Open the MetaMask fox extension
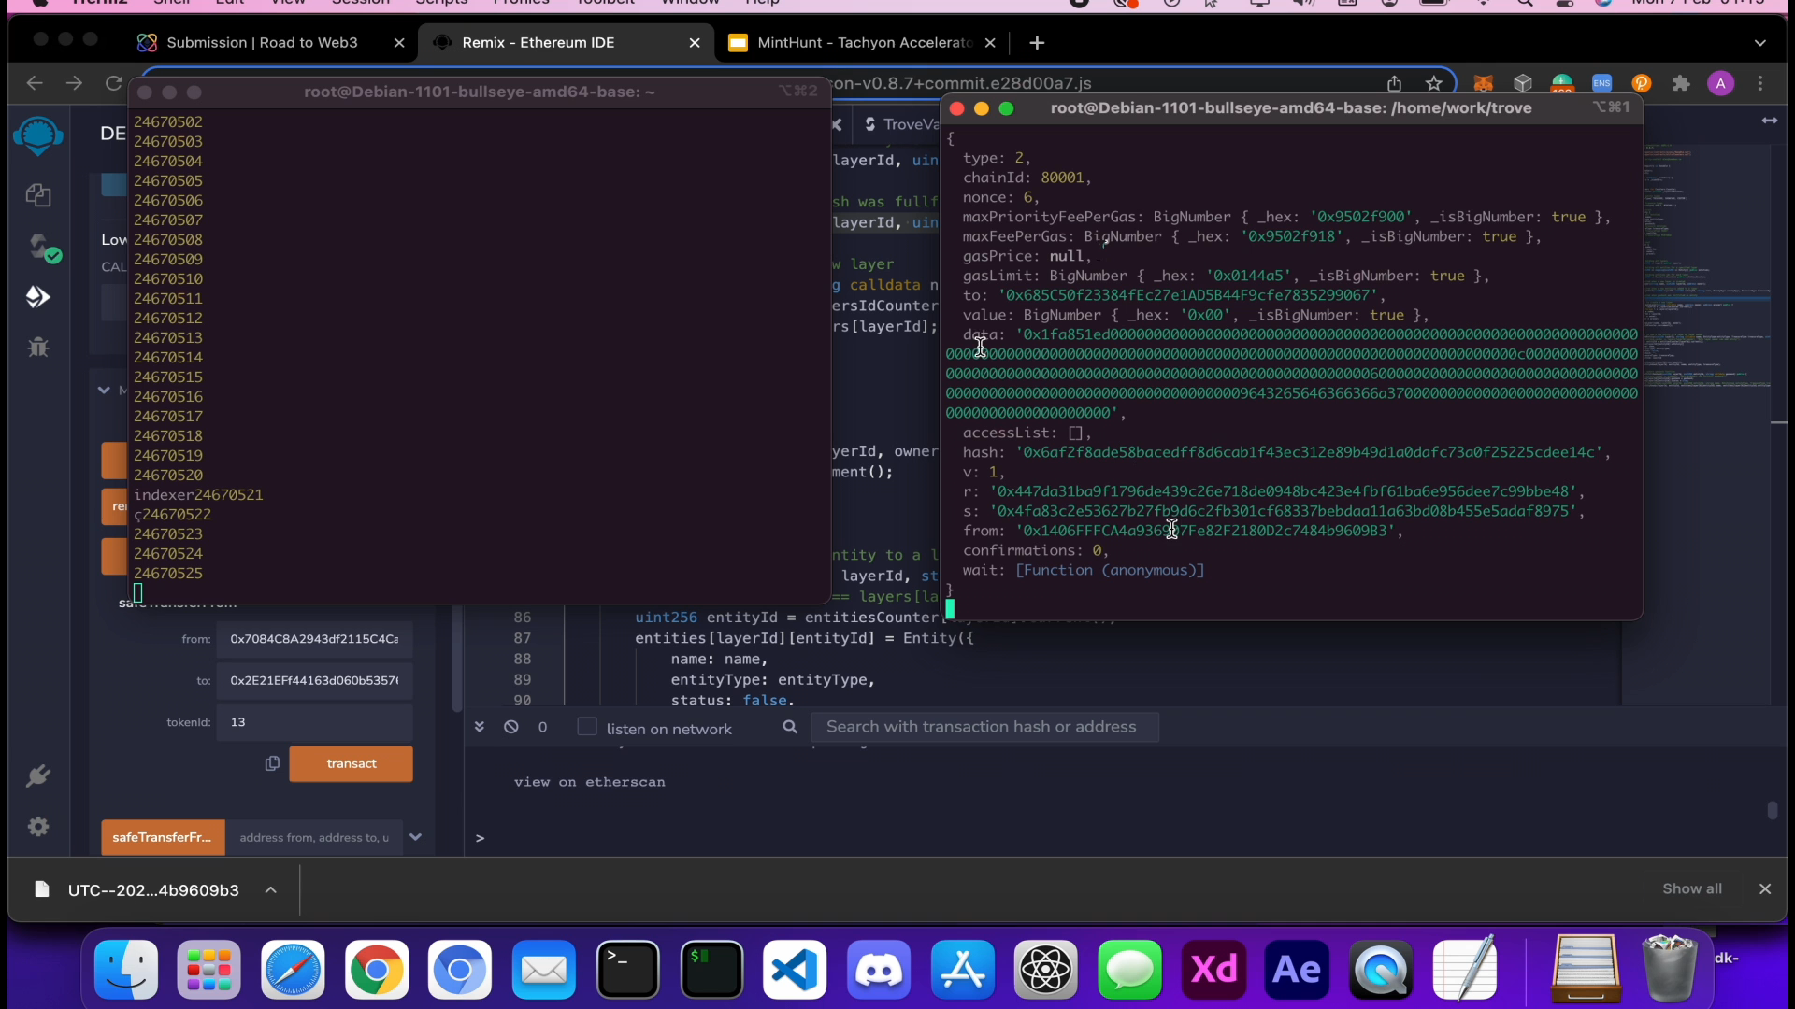This screenshot has height=1009, width=1795. pyautogui.click(x=1484, y=83)
